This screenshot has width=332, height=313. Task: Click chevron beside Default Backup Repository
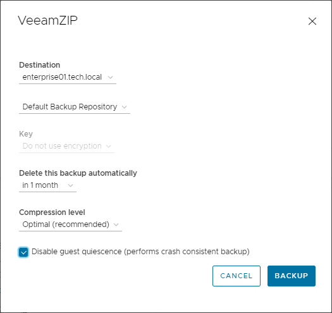[x=125, y=107]
